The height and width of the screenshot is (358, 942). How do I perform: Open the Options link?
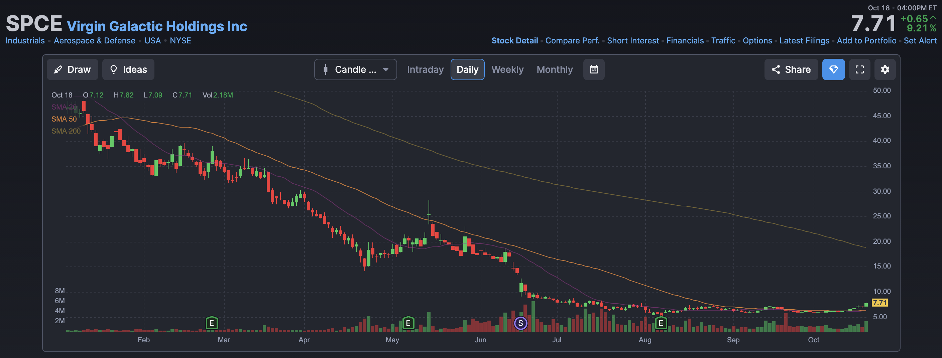pyautogui.click(x=757, y=40)
